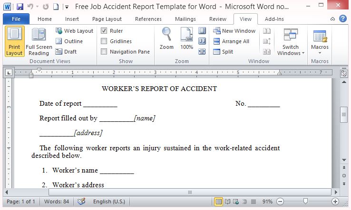Click New Window button
The width and height of the screenshot is (351, 210).
click(234, 31)
